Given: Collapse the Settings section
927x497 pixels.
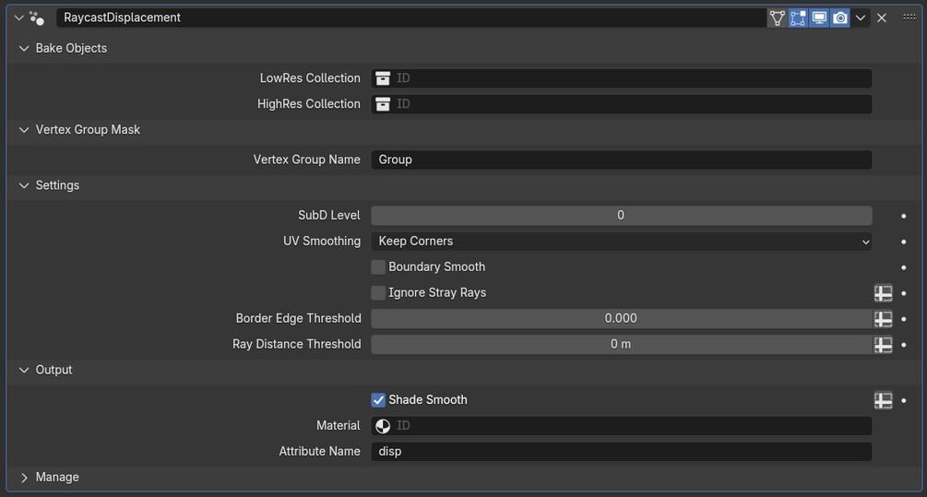Looking at the screenshot, I should [24, 185].
